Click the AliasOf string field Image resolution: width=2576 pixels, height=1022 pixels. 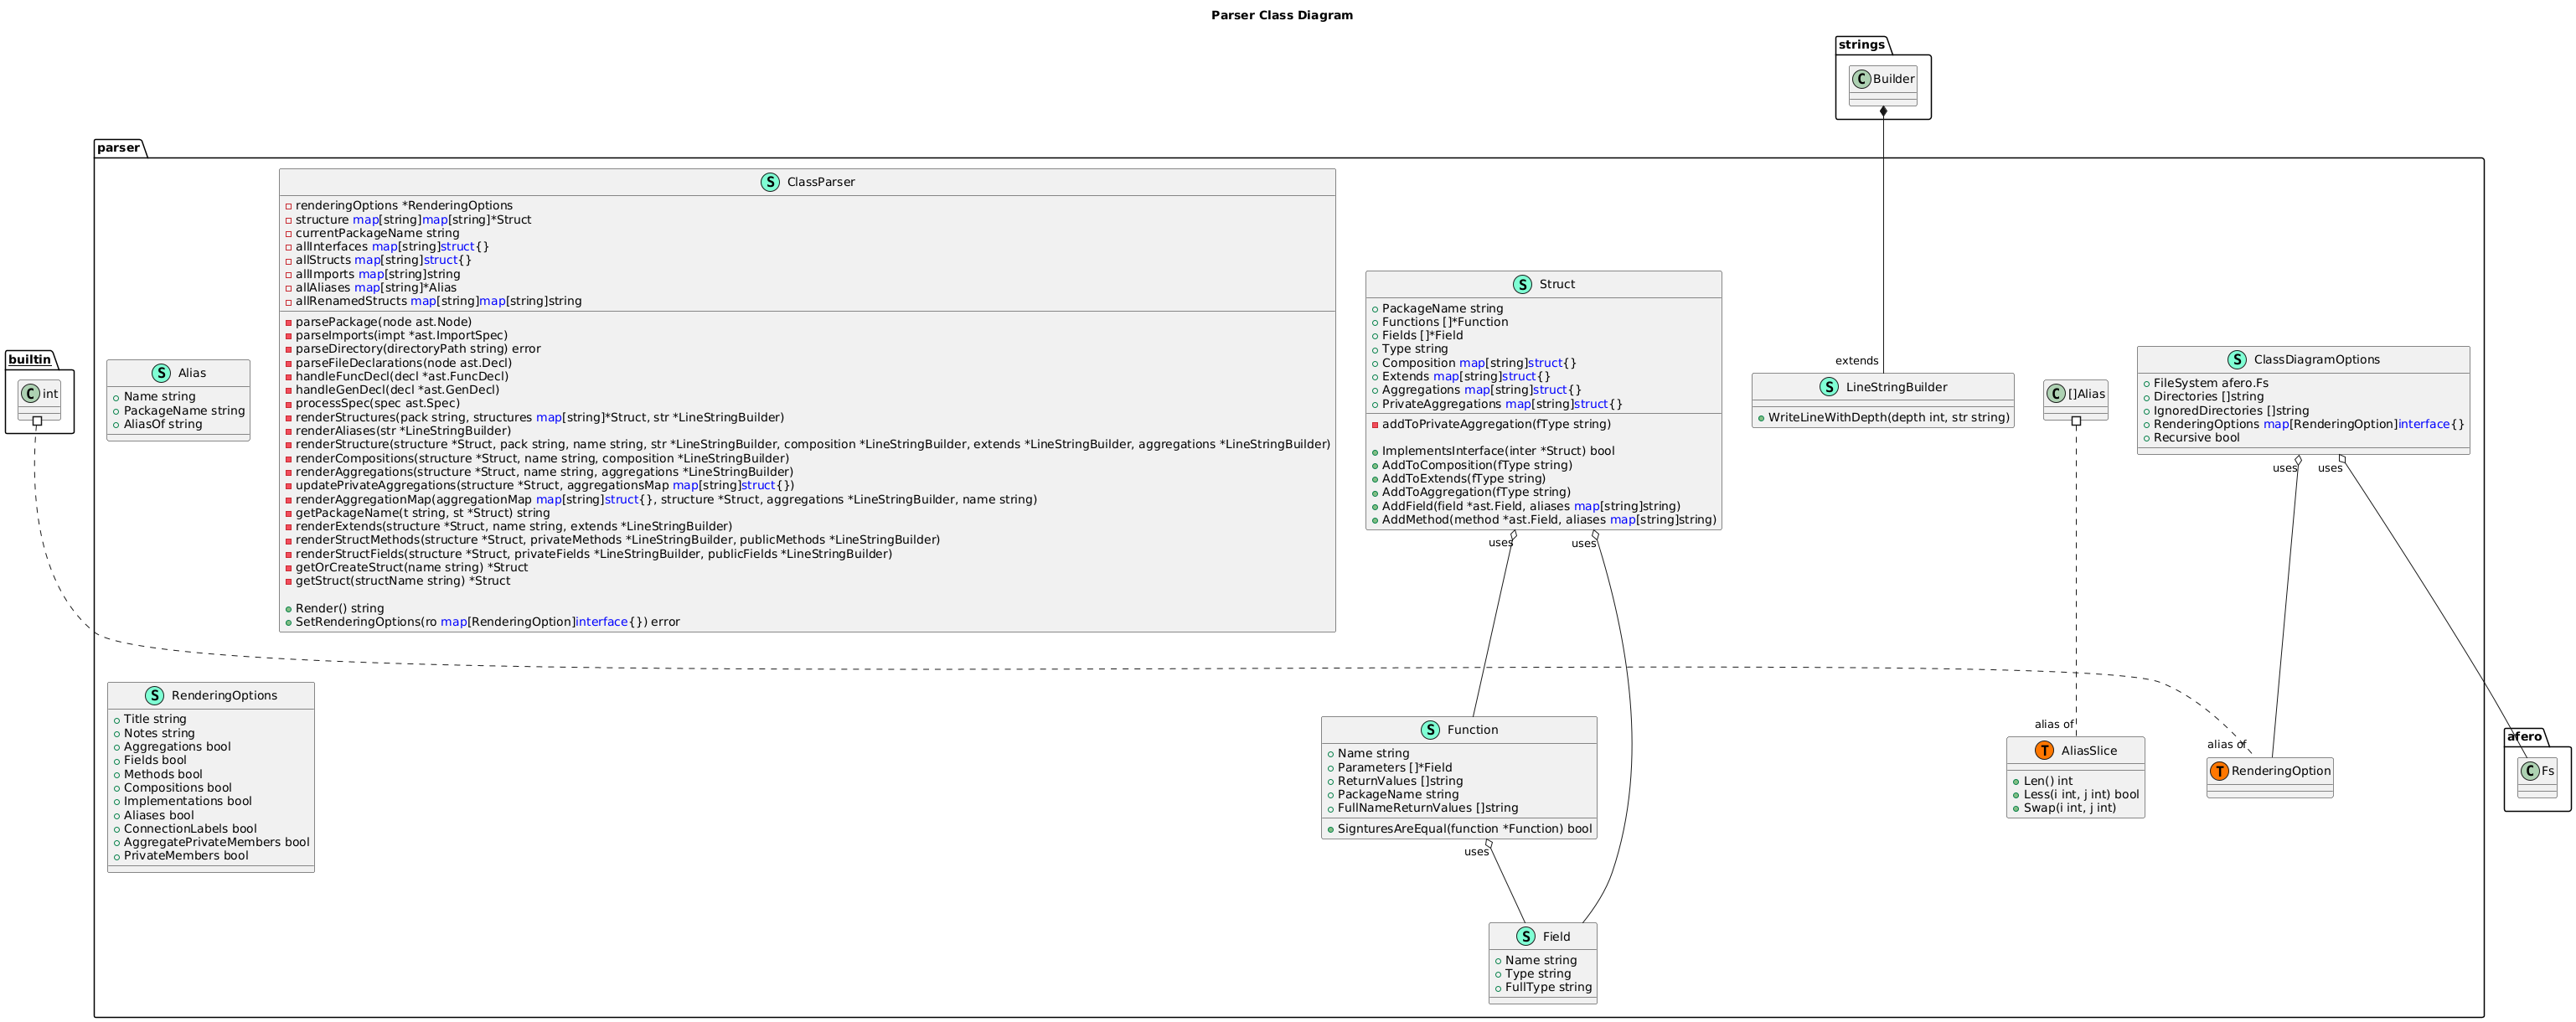(x=157, y=424)
